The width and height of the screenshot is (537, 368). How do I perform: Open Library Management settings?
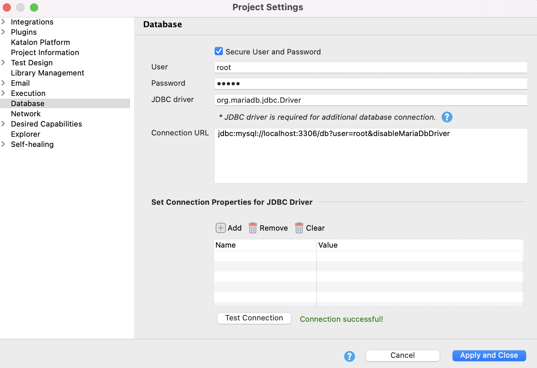pos(47,73)
